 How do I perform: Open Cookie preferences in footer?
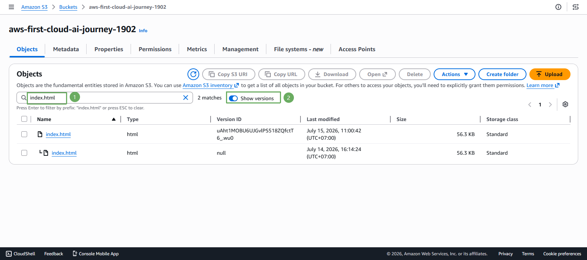pos(562,254)
